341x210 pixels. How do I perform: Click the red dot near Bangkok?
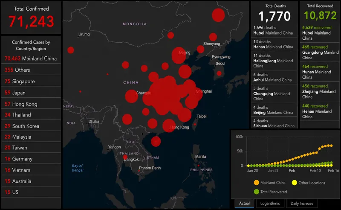click(125, 157)
